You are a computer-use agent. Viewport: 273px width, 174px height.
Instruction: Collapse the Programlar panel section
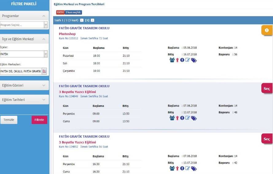[x=44, y=16]
